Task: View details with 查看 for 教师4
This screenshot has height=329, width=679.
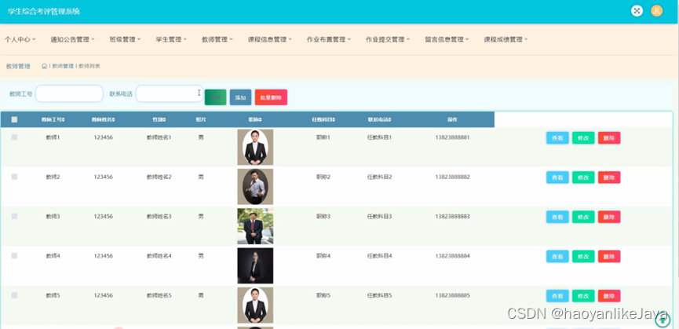Action: point(557,256)
